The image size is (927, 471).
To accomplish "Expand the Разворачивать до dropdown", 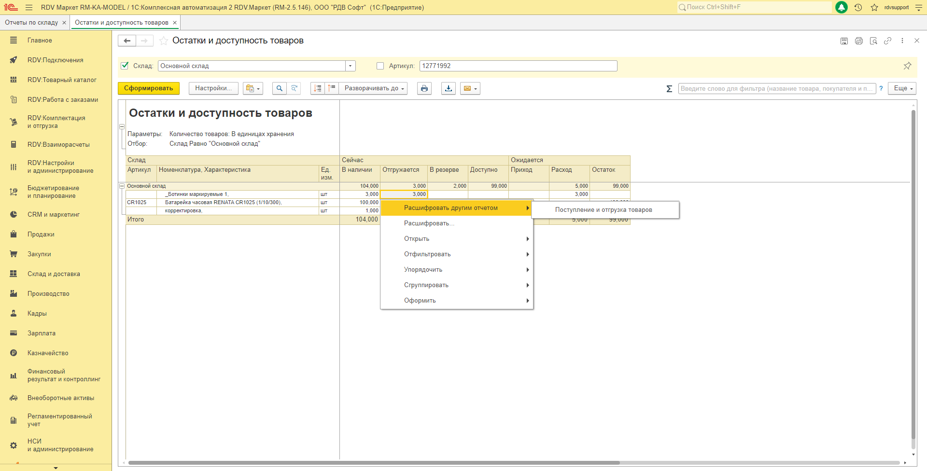I will (373, 88).
